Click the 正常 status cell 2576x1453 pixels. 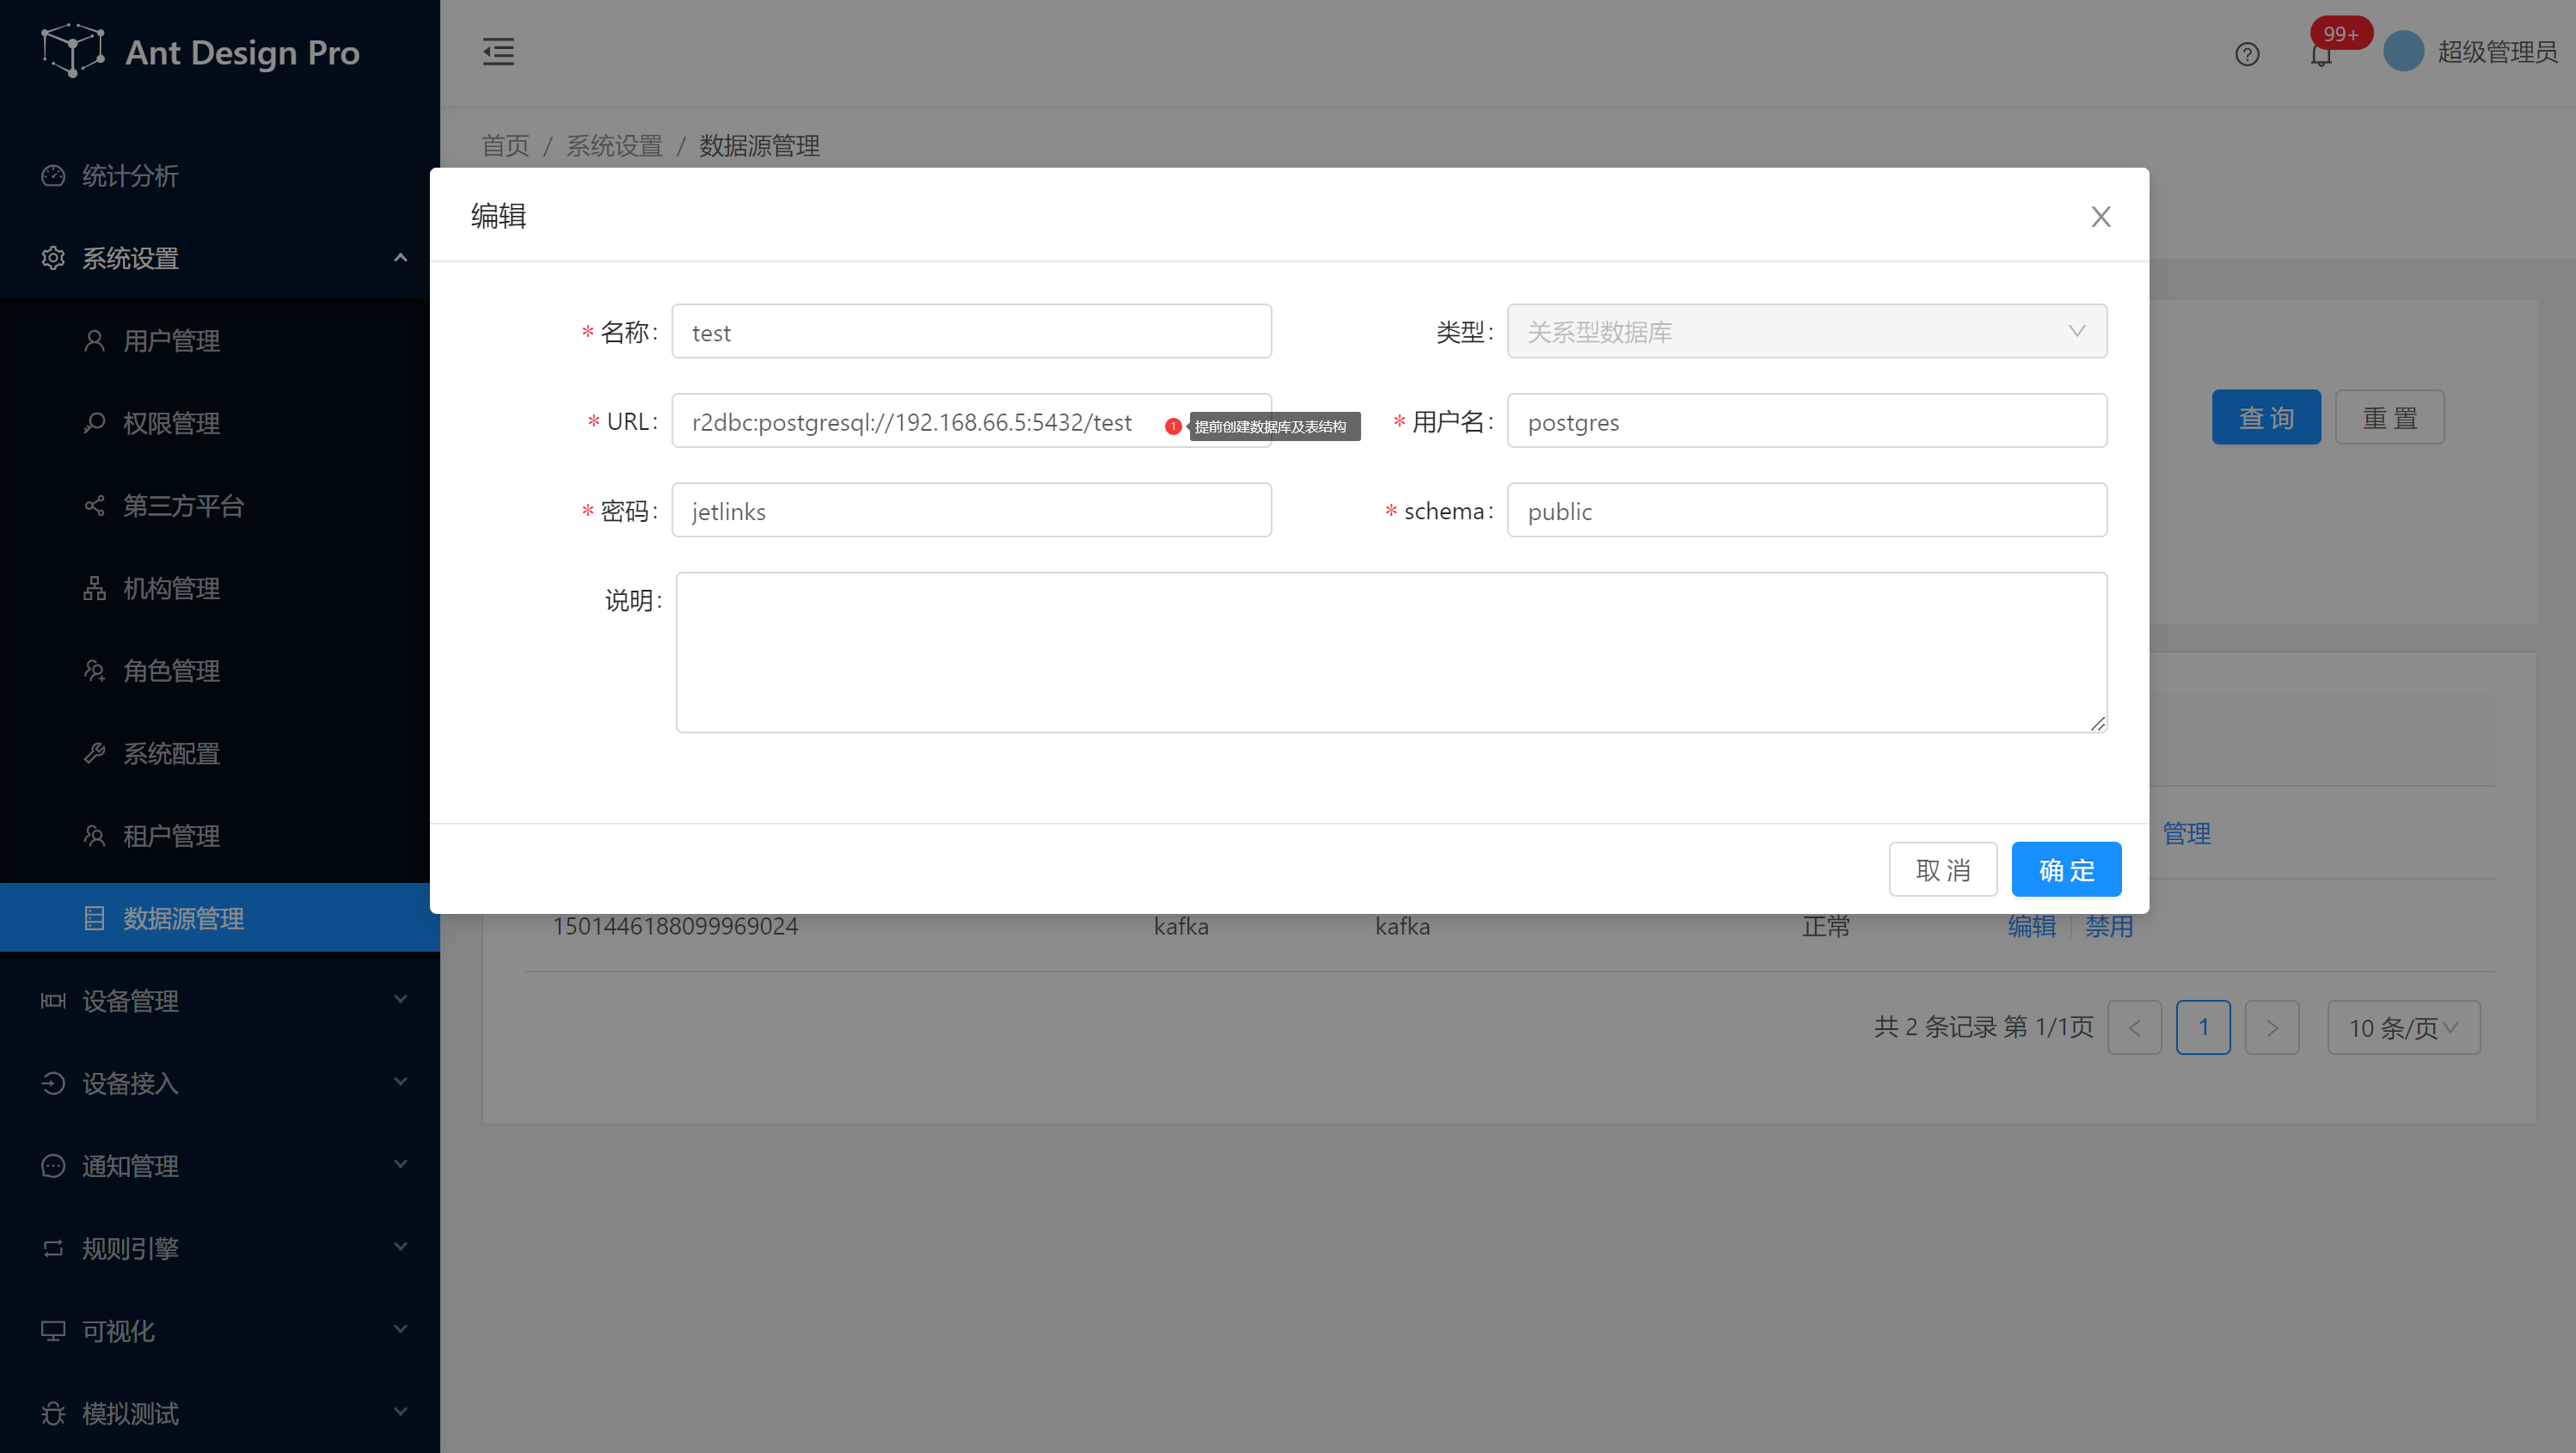click(1826, 927)
